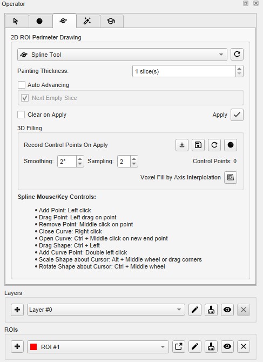Expand the Layer #0 dropdown list

pos(106,310)
